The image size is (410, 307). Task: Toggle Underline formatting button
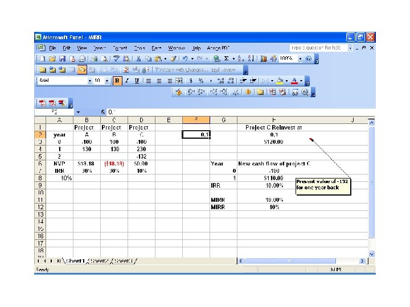pyautogui.click(x=137, y=81)
